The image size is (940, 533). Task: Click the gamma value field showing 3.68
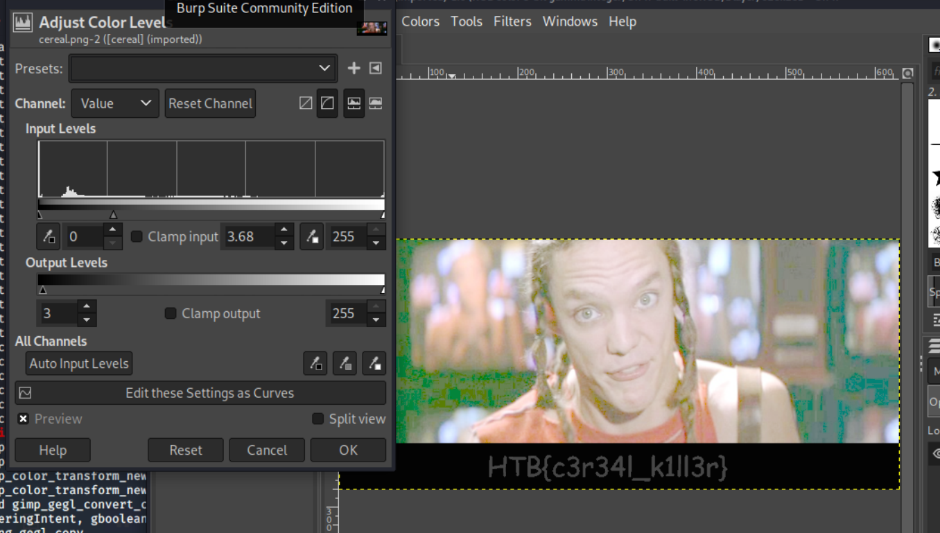(x=248, y=236)
